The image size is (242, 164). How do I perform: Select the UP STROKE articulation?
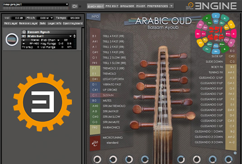pos(110,90)
